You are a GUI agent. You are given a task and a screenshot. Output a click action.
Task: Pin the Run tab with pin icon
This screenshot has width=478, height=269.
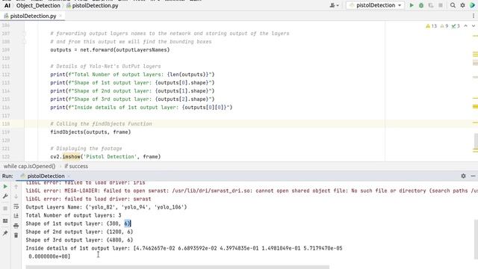(5, 233)
